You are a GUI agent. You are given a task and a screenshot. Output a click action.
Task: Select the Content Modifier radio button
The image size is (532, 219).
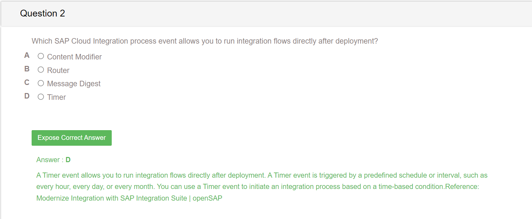coord(41,56)
